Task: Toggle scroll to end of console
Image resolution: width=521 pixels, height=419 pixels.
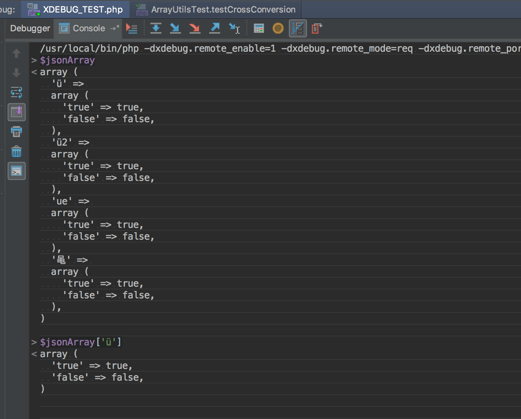Action: tap(16, 112)
